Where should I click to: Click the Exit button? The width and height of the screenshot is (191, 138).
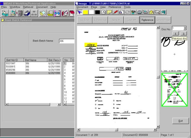181,121
